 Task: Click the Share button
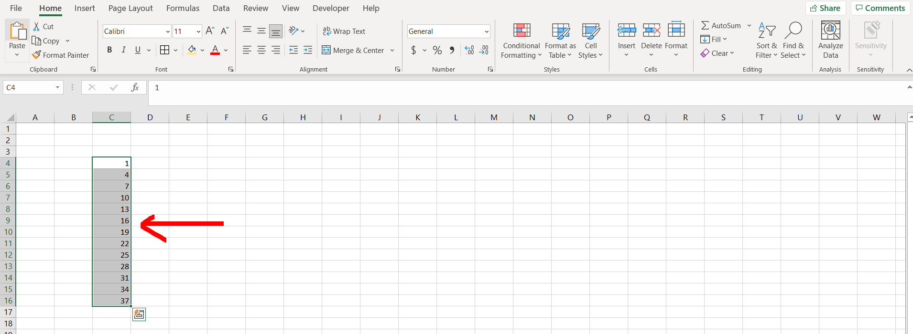pos(826,8)
